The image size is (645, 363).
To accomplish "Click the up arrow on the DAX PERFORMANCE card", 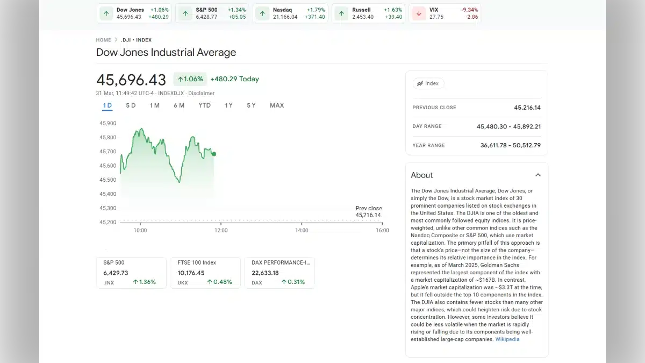I will pyautogui.click(x=284, y=281).
